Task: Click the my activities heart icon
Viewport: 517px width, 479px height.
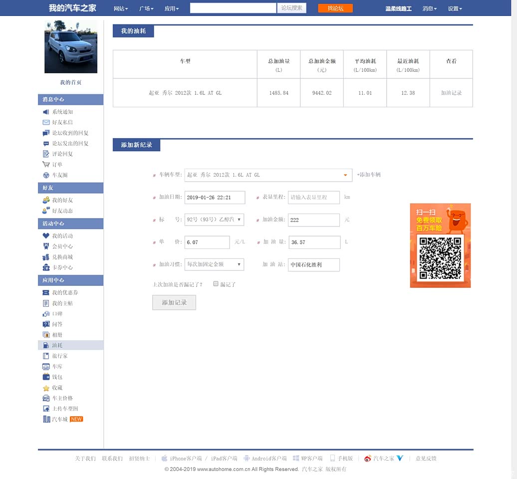Action: [x=46, y=236]
